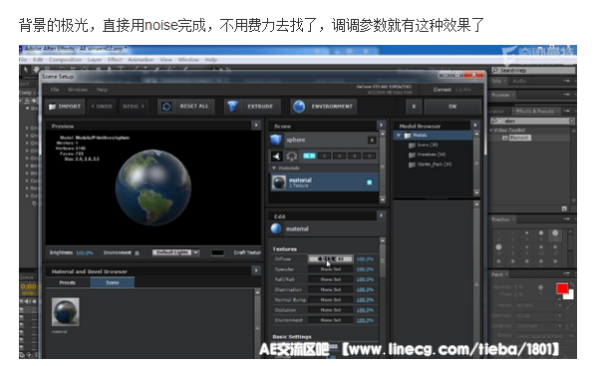Click the UNDO button

(102, 107)
